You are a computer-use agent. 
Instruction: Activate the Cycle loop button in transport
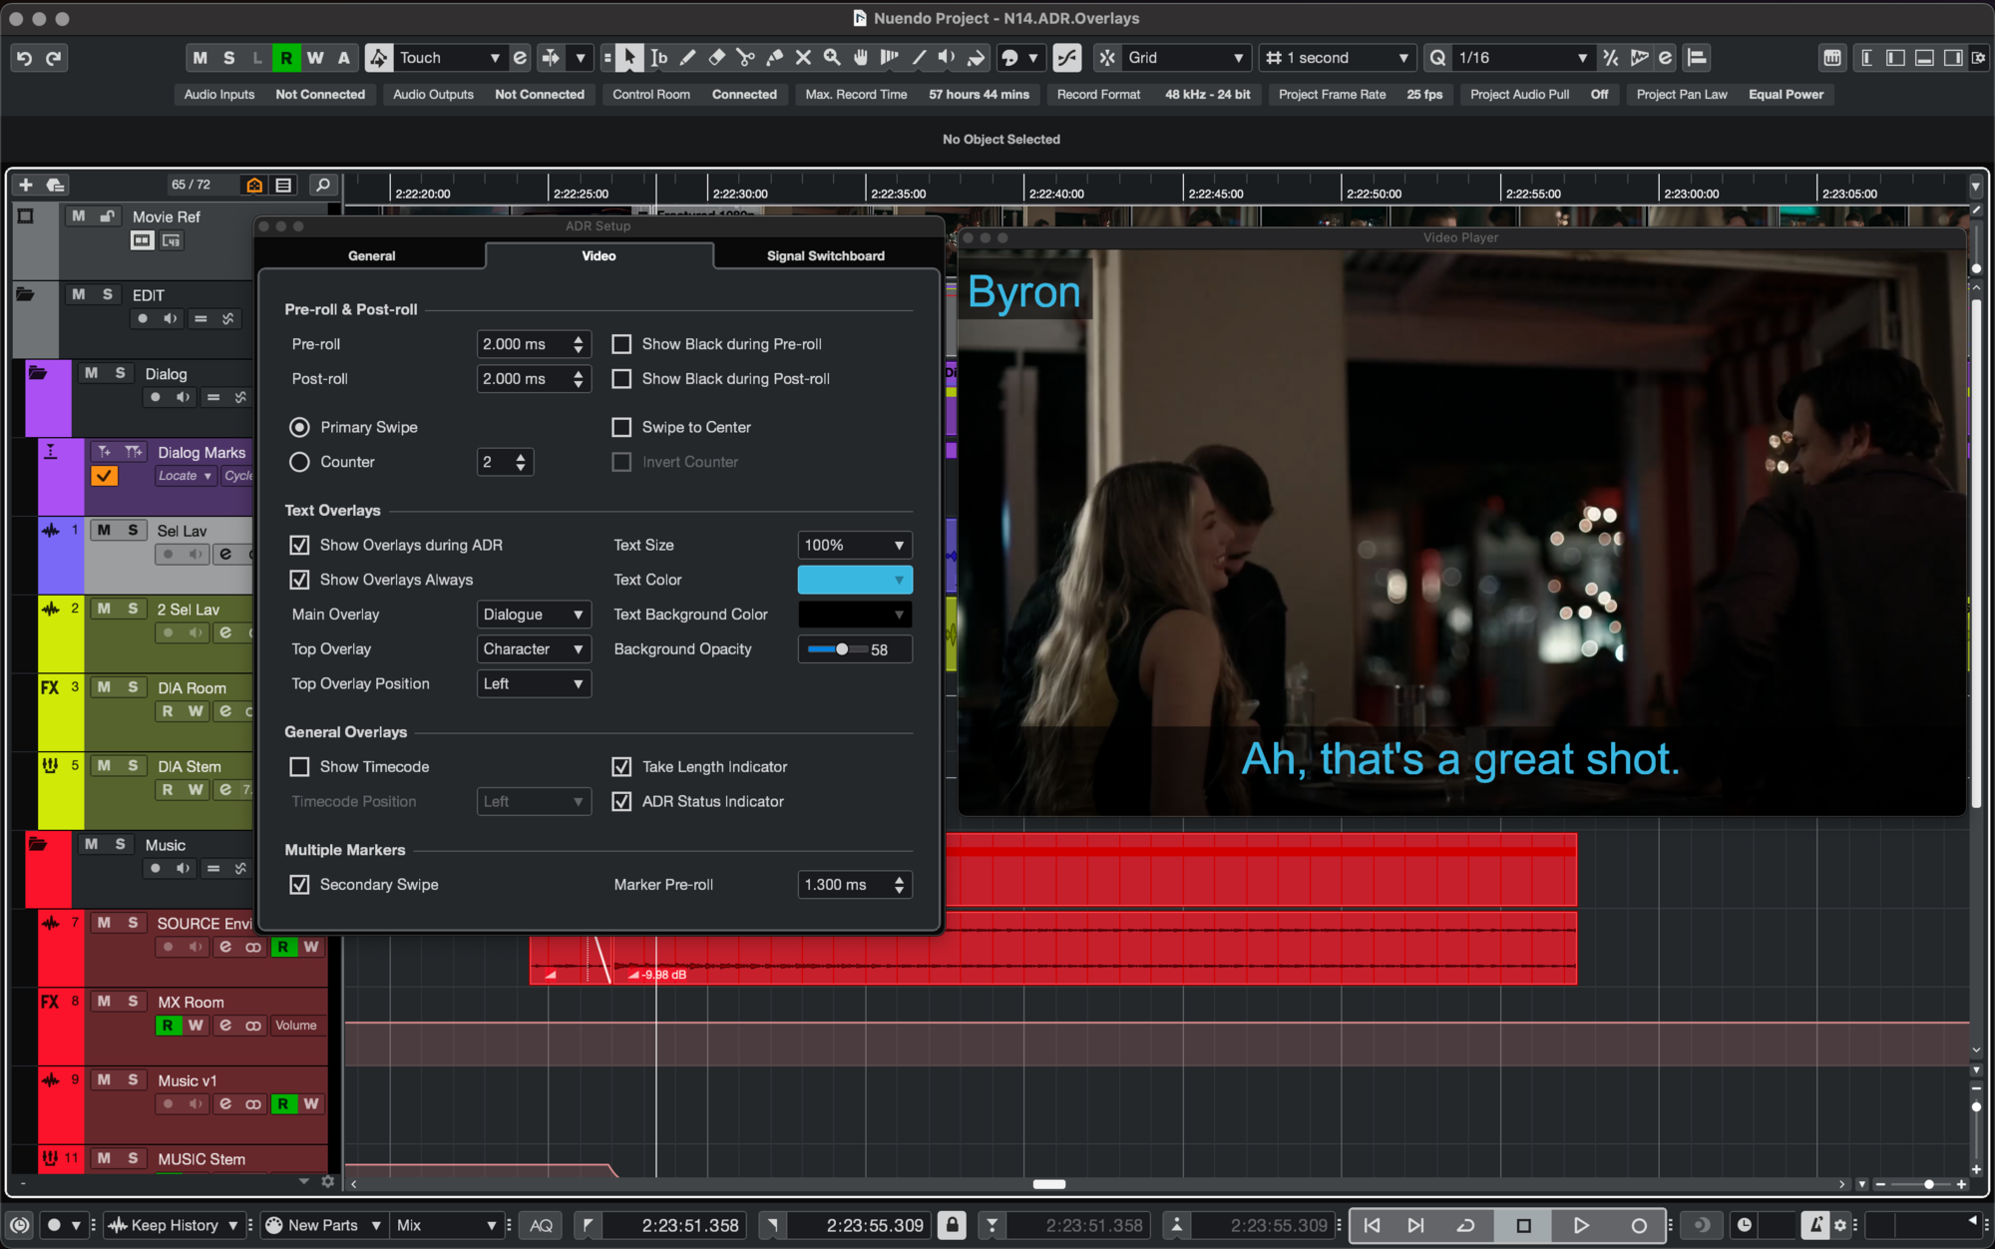[x=1465, y=1225]
